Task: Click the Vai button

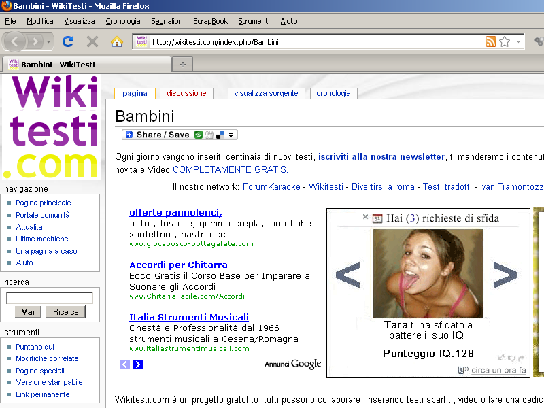Action: coord(28,312)
